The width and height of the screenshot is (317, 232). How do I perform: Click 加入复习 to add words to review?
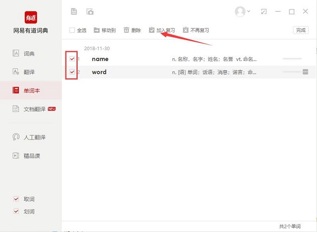point(162,31)
